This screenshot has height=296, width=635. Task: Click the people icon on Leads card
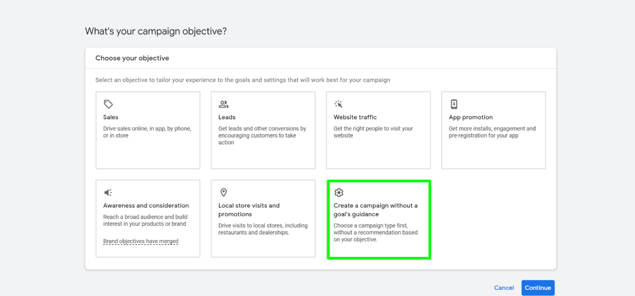(x=223, y=104)
